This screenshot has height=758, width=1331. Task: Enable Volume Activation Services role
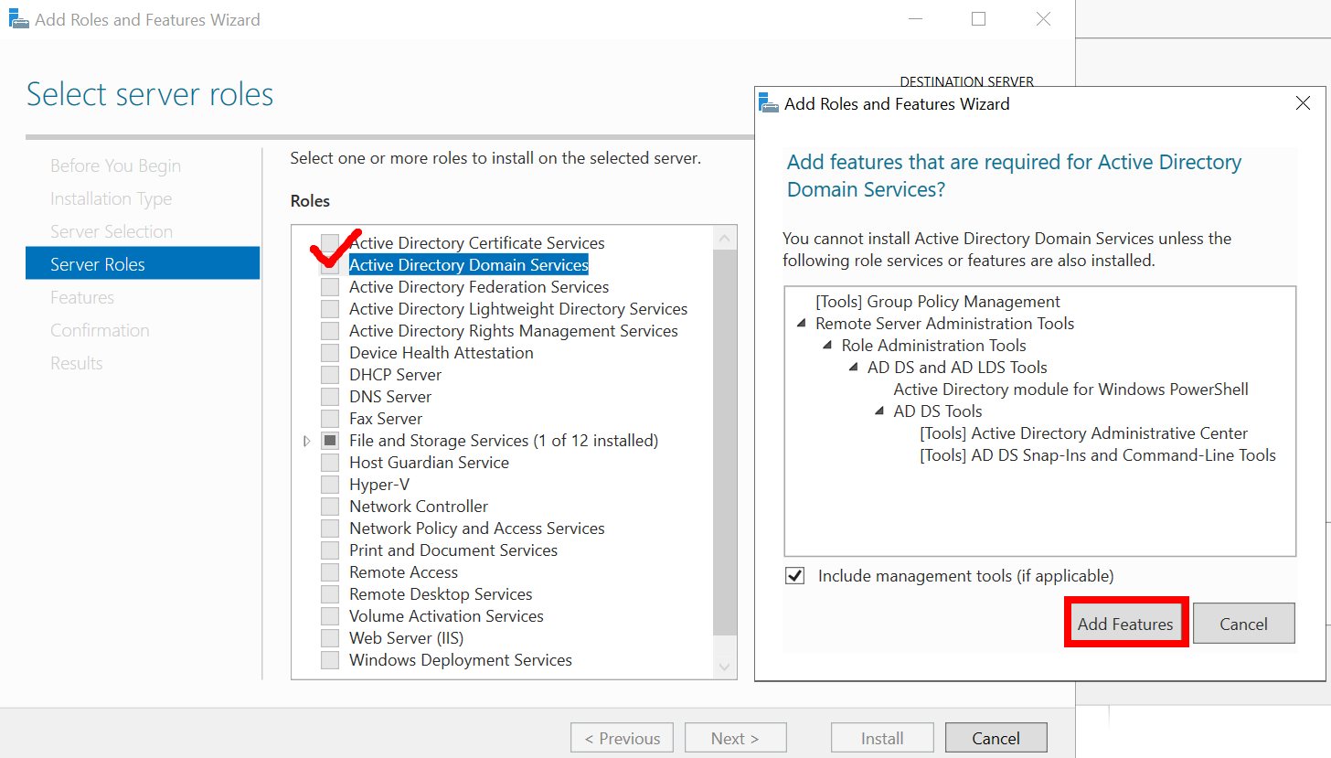pyautogui.click(x=330, y=616)
